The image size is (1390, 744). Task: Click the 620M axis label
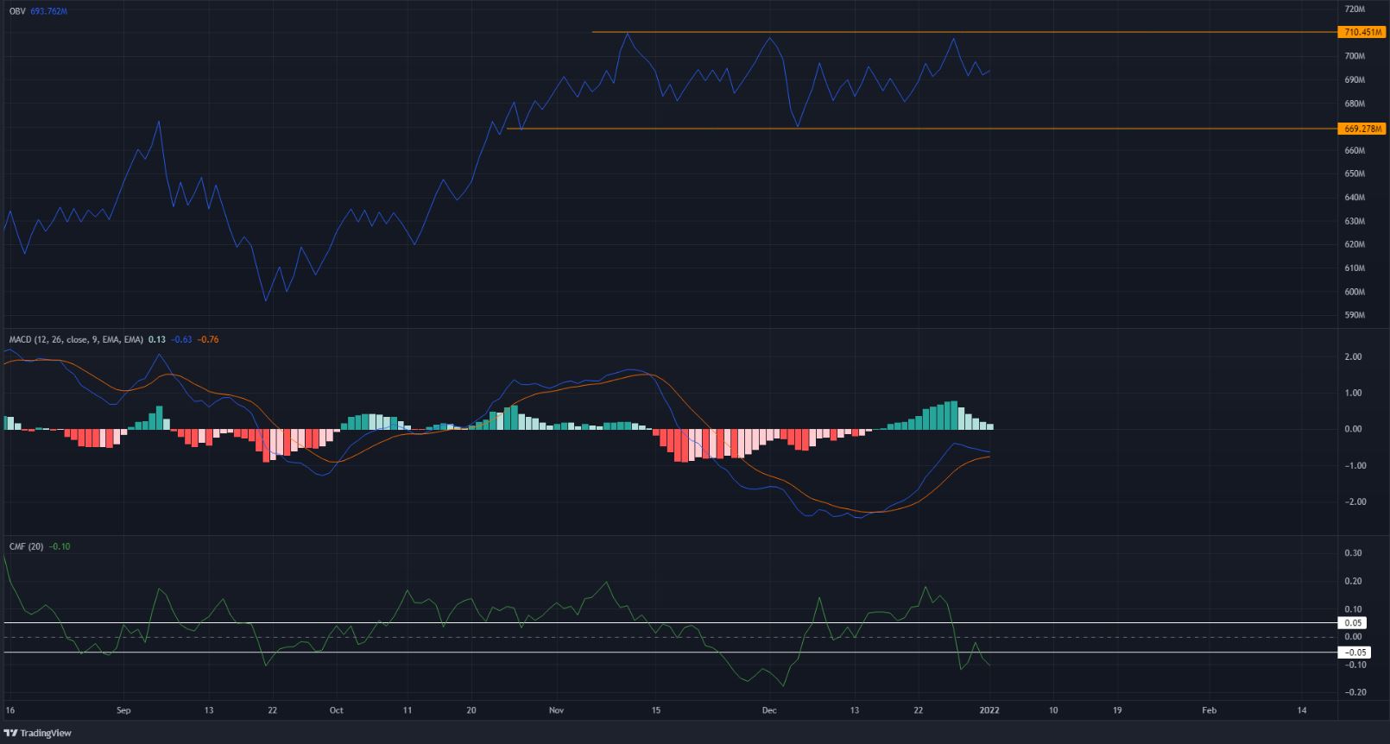tap(1355, 245)
